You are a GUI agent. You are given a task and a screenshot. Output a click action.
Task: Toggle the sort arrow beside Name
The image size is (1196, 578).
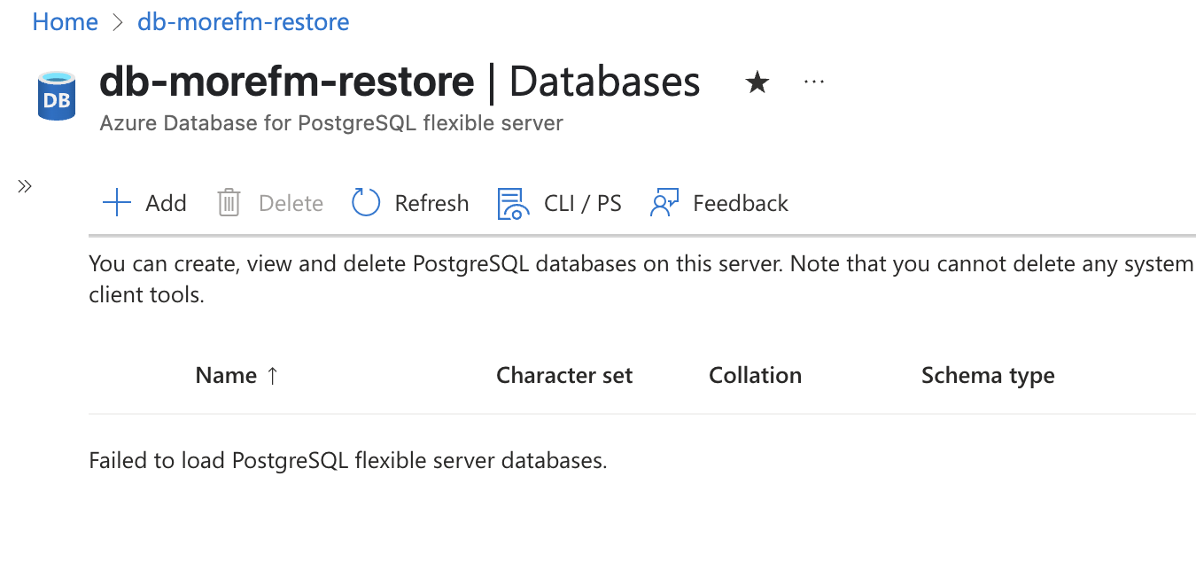point(272,376)
